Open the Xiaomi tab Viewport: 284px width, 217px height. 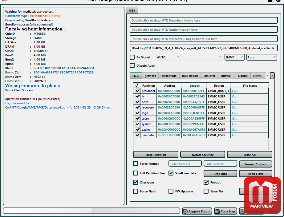tap(242, 76)
